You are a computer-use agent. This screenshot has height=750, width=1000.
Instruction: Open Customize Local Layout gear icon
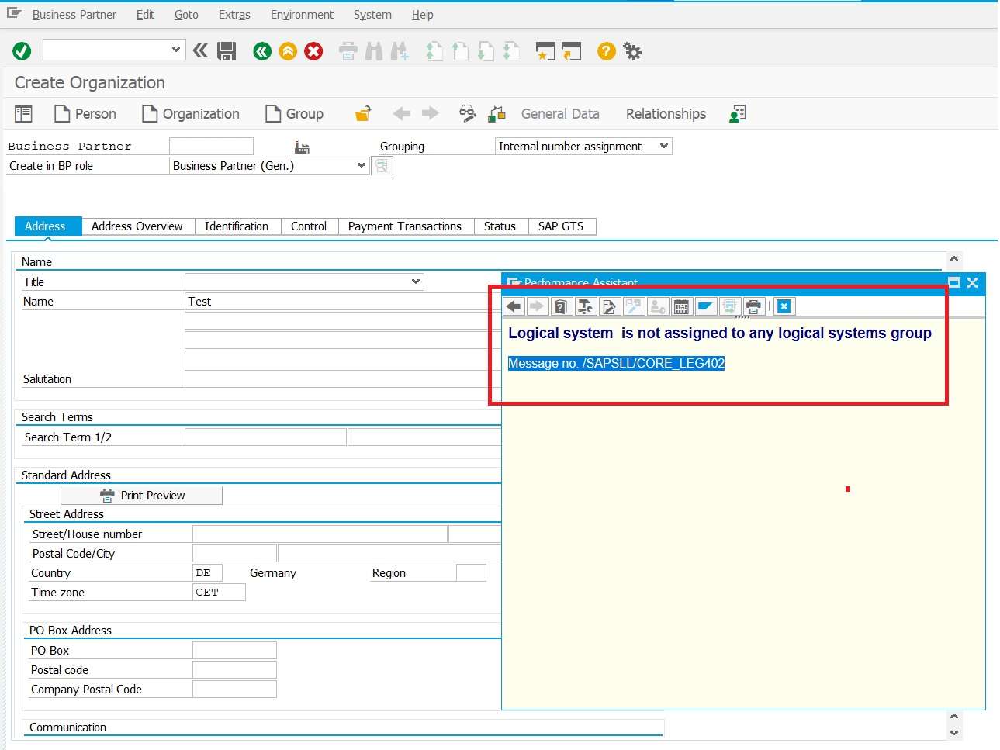632,51
